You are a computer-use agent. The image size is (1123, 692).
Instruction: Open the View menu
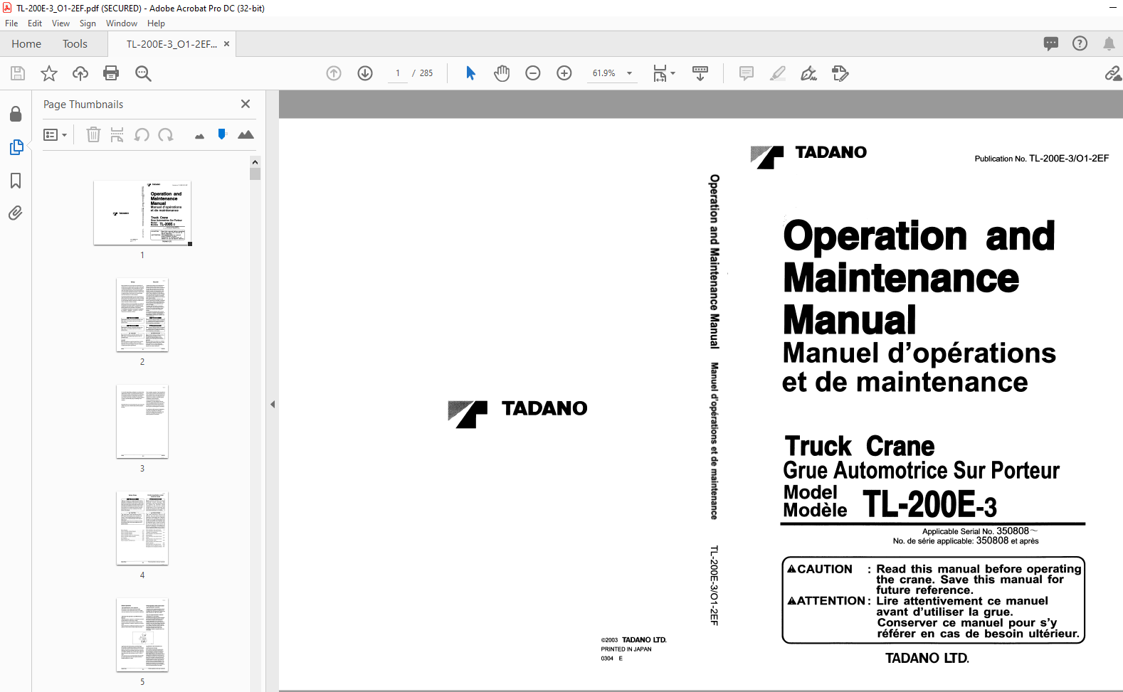coord(60,23)
